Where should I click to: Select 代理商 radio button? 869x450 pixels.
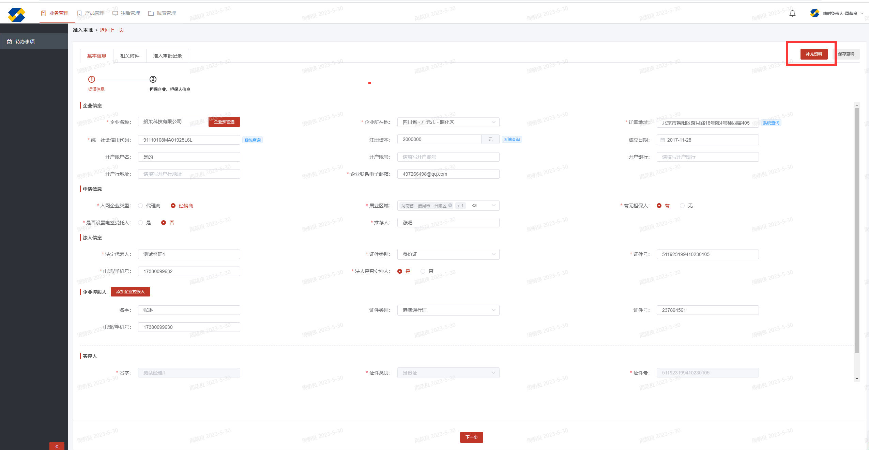[x=140, y=206]
